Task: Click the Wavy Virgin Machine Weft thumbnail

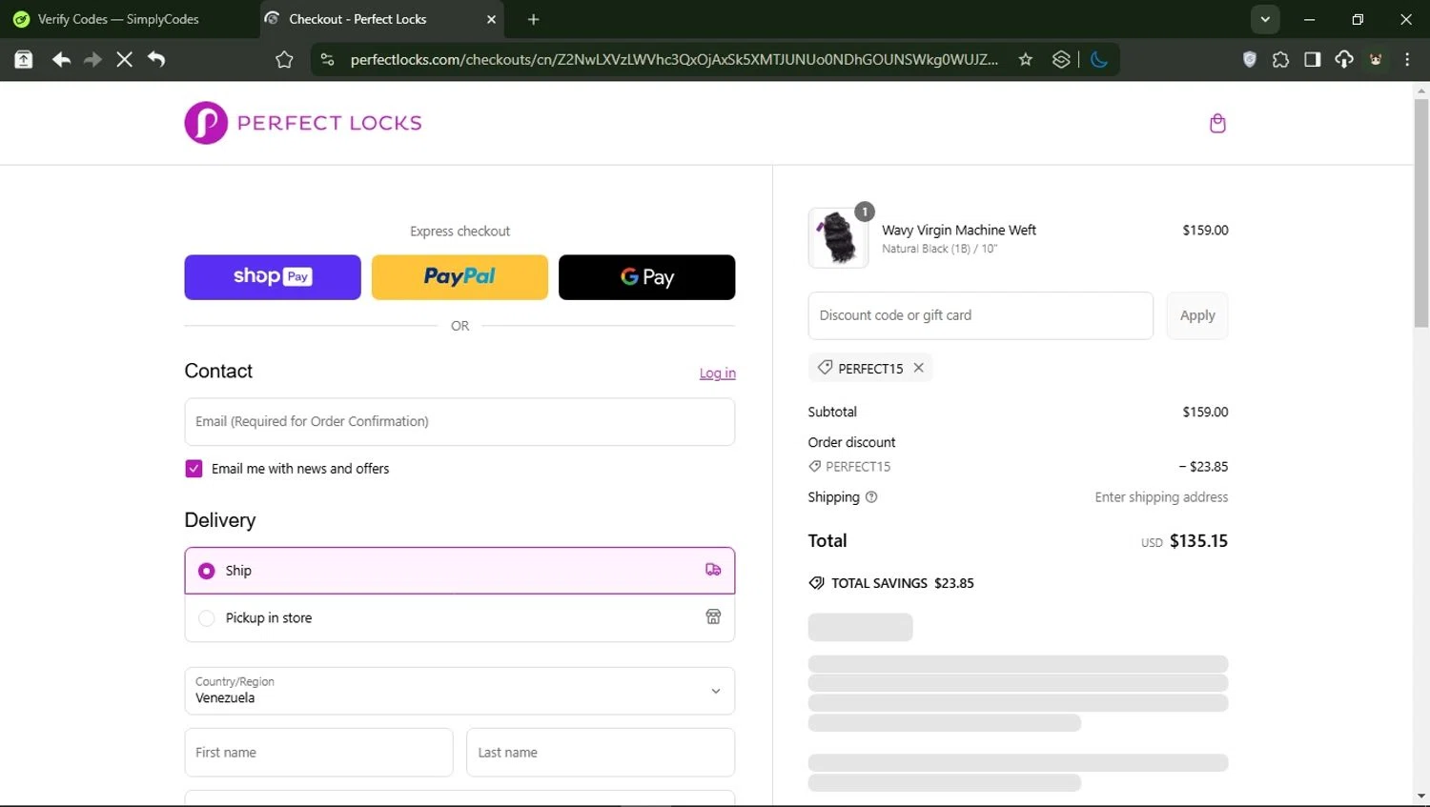Action: click(x=838, y=237)
